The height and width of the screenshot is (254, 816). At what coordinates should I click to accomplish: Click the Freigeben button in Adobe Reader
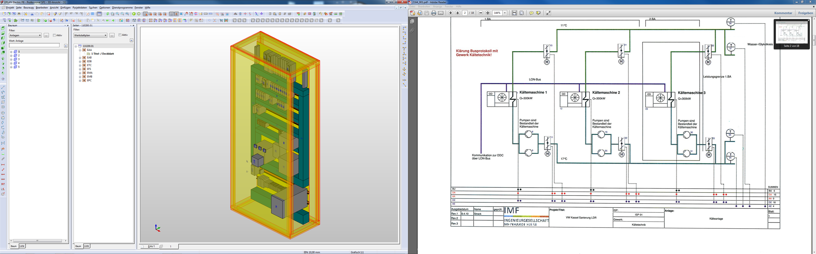pyautogui.click(x=805, y=13)
